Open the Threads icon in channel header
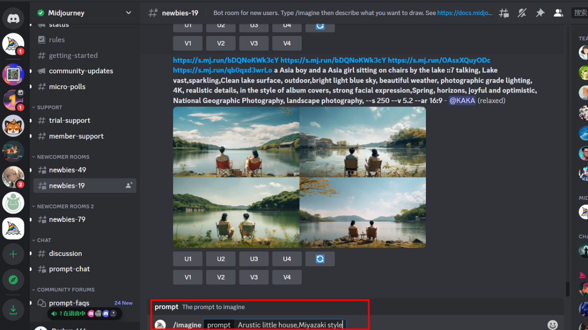Viewport: 588px width, 330px height. [x=504, y=13]
